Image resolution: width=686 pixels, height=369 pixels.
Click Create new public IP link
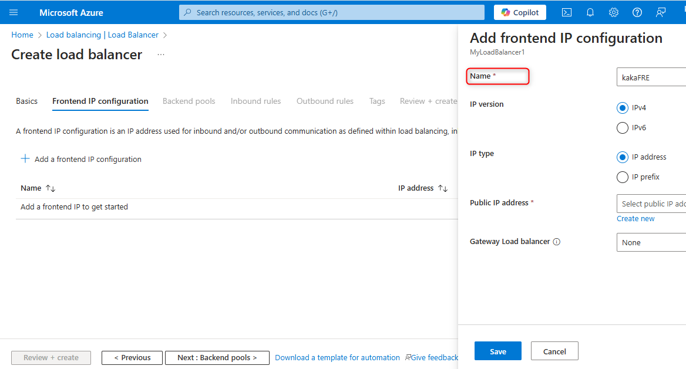635,219
